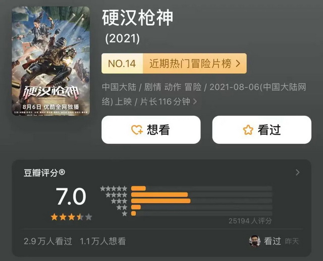View the 1.1万人想看 list
This screenshot has width=323, height=261.
[x=103, y=241]
